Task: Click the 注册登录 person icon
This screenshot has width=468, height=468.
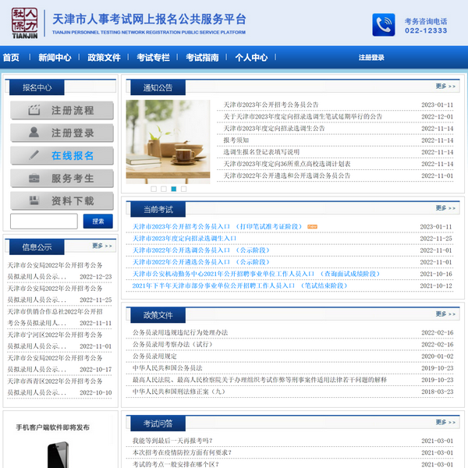Action: coord(34,133)
